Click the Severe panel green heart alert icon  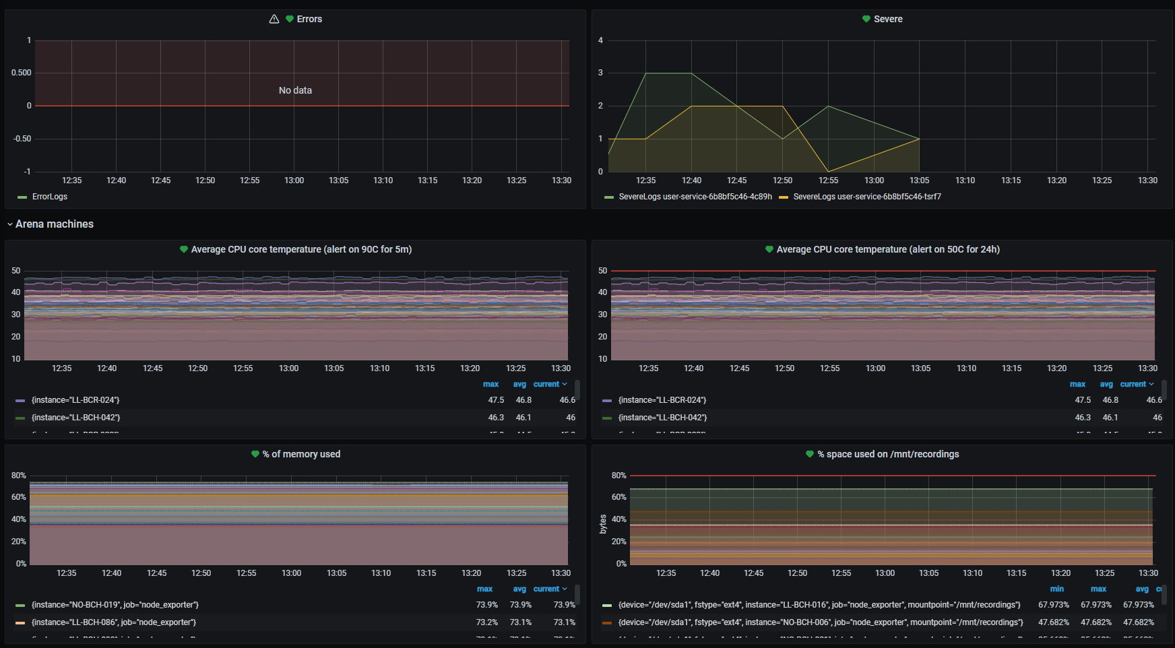[866, 19]
